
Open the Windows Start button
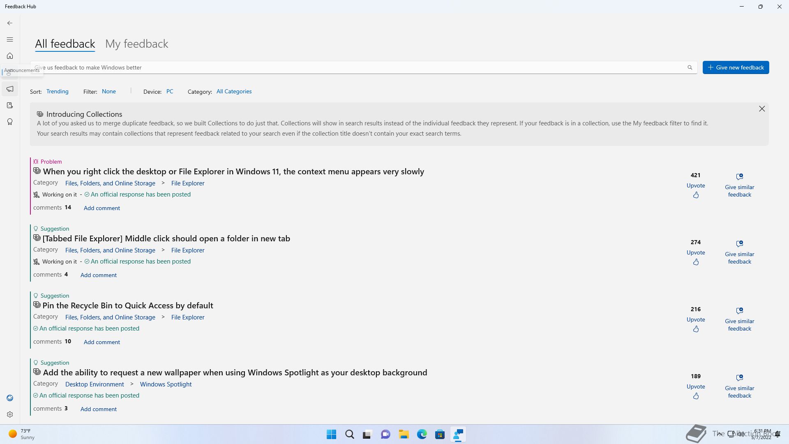[331, 435]
